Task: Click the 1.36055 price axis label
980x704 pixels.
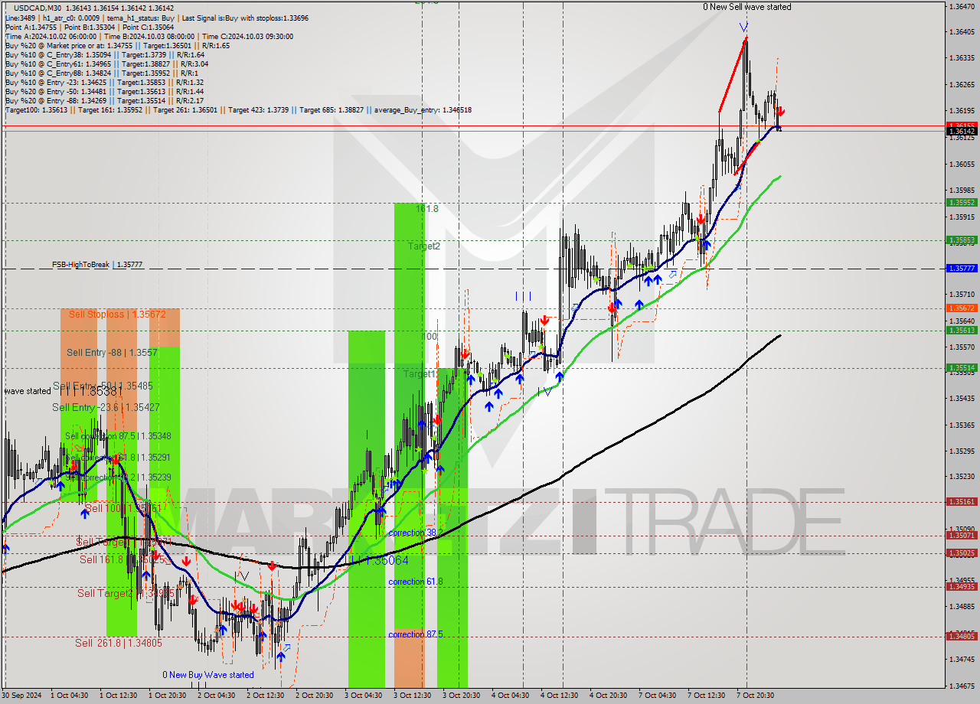Action: click(962, 165)
